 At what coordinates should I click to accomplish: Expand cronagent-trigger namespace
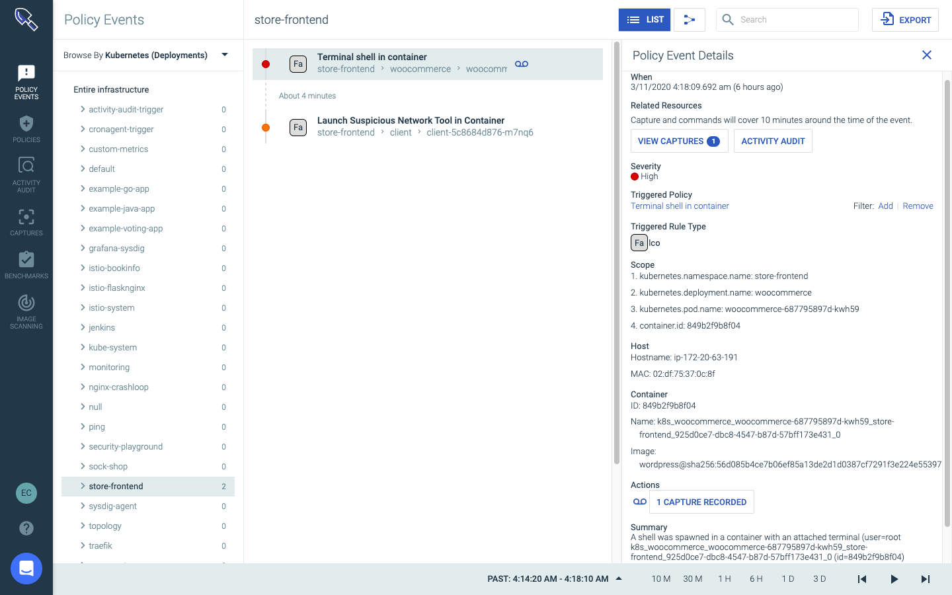(83, 129)
